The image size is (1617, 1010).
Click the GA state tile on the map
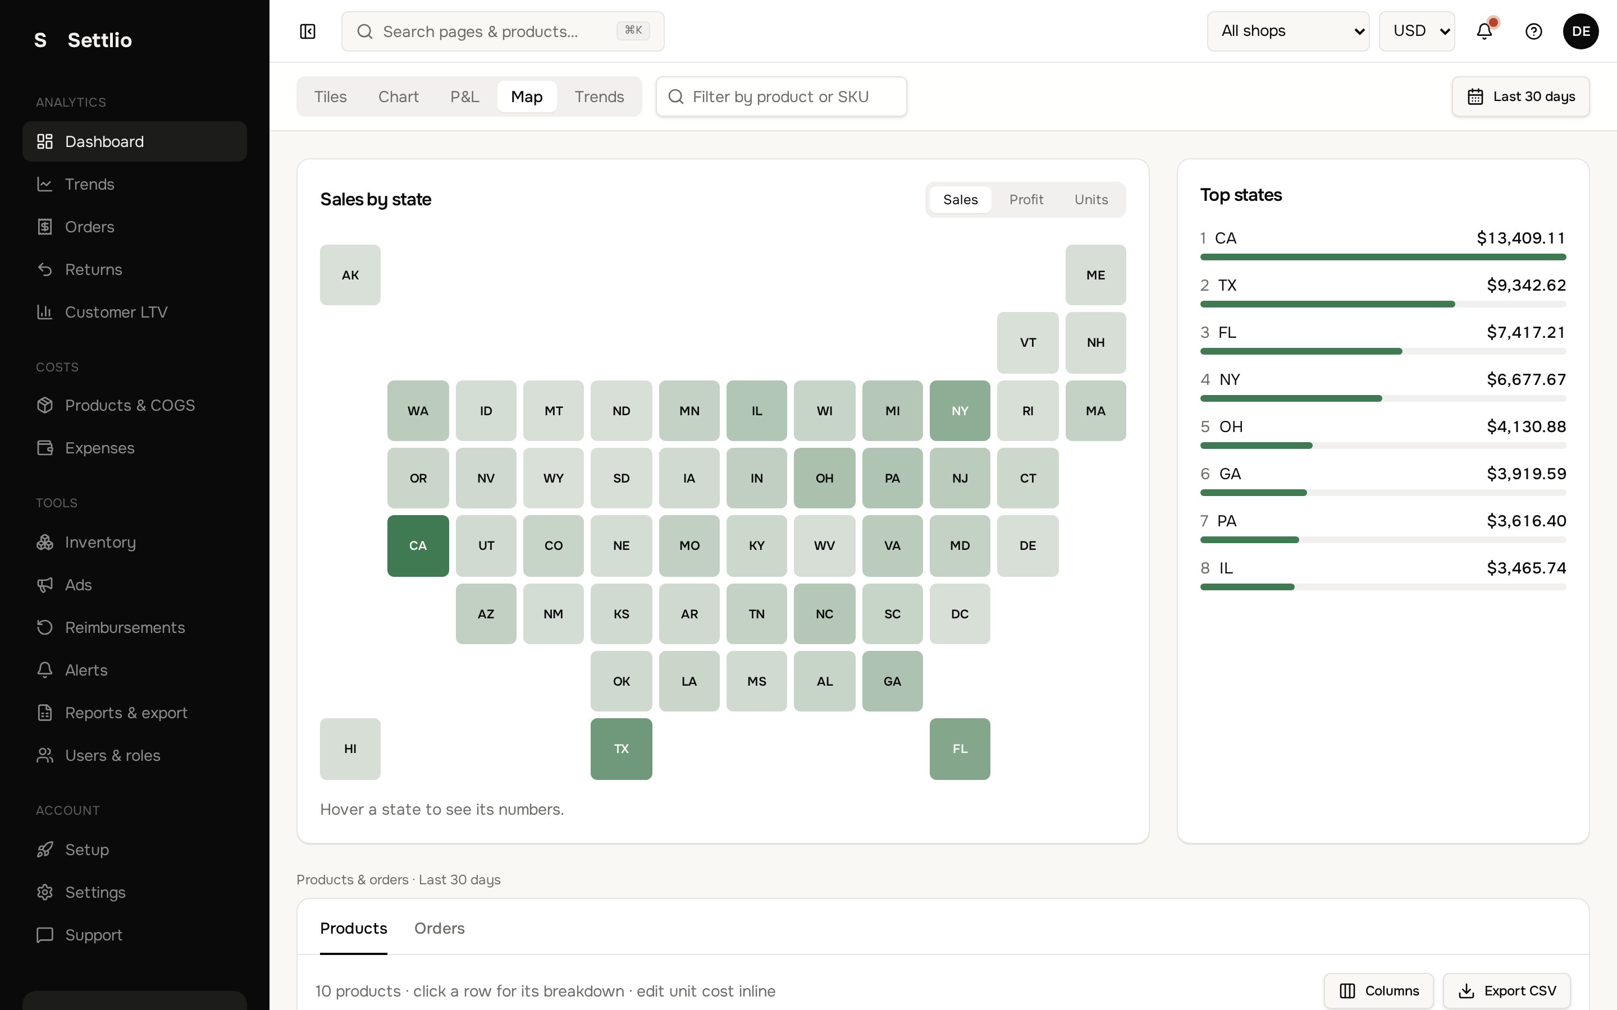[x=892, y=681]
